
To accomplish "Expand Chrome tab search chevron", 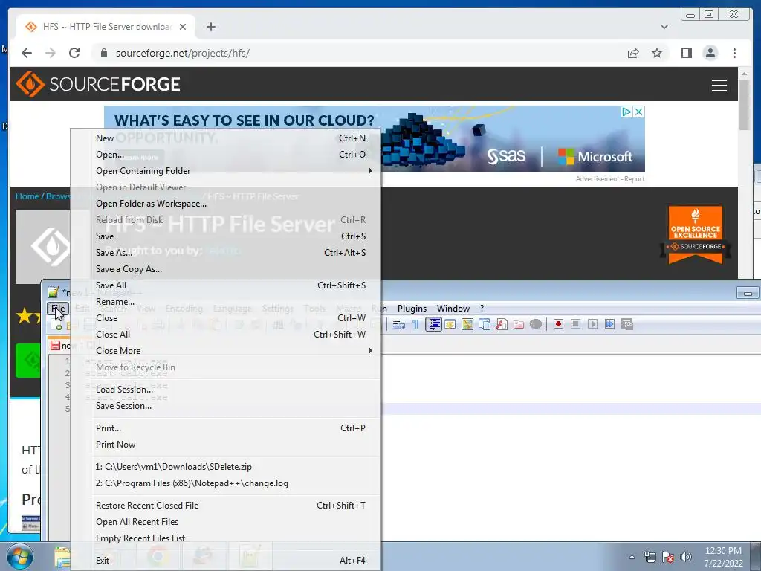I will [x=664, y=27].
